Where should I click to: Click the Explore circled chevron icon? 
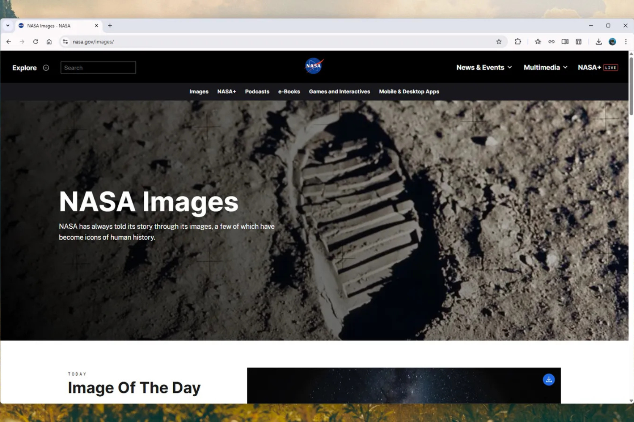(x=46, y=68)
